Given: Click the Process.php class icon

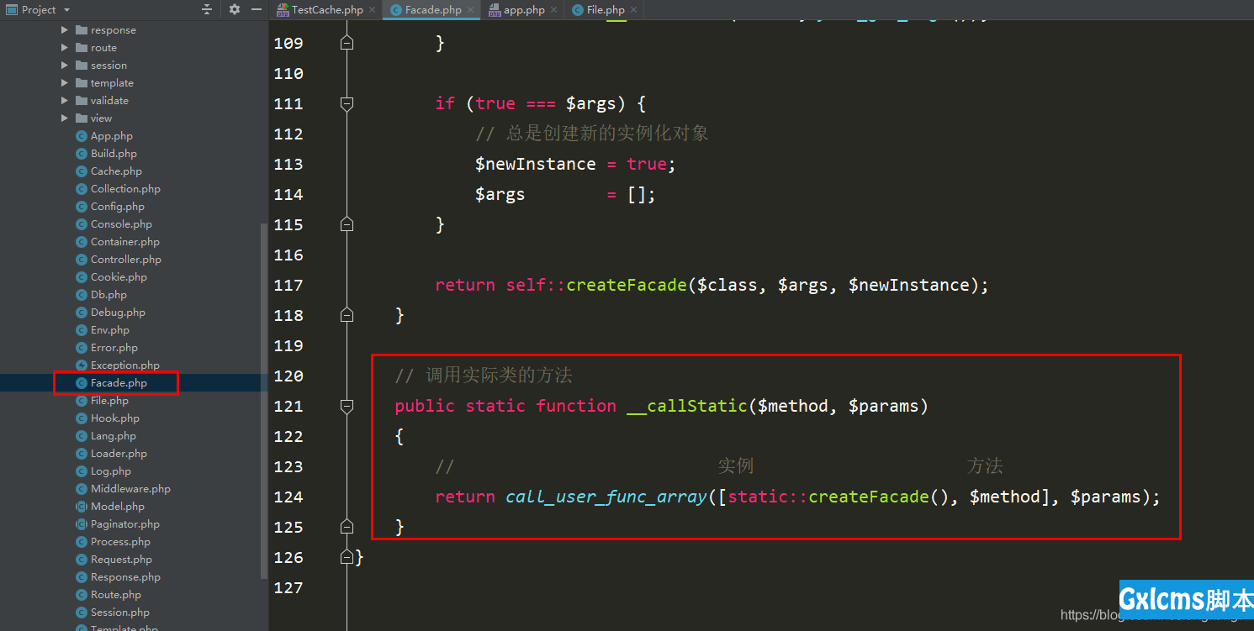Looking at the screenshot, I should [x=82, y=542].
